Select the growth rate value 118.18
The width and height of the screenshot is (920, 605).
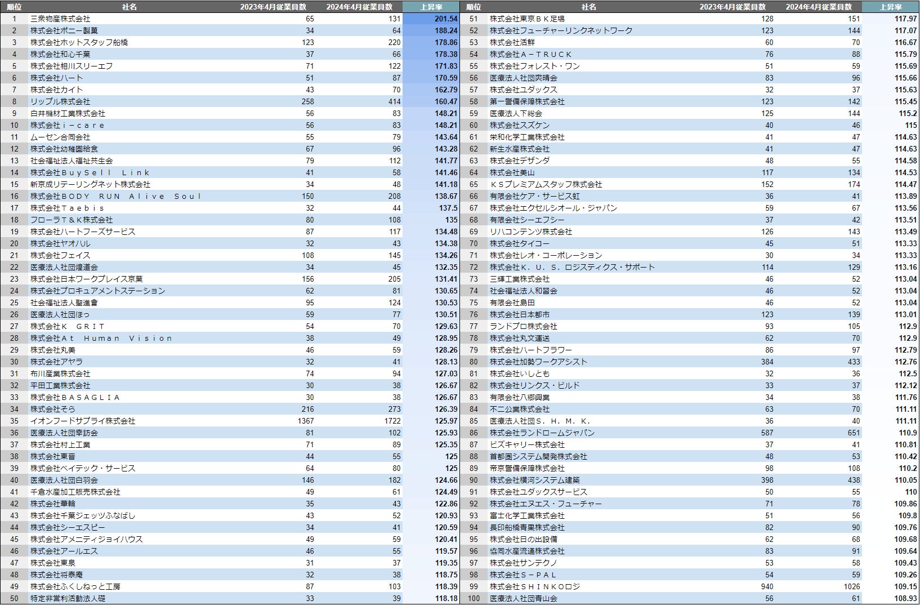tap(431, 598)
